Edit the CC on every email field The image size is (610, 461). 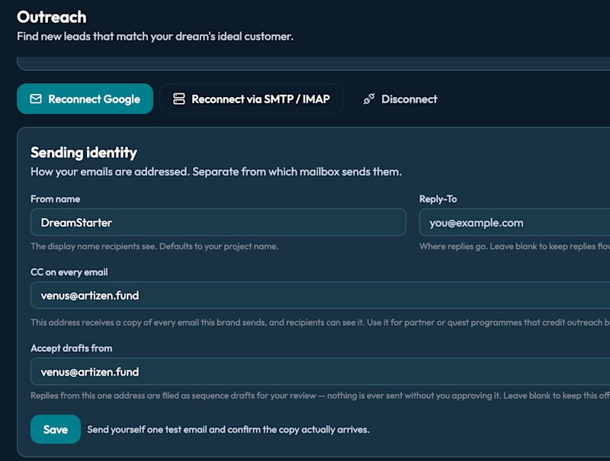(x=320, y=295)
